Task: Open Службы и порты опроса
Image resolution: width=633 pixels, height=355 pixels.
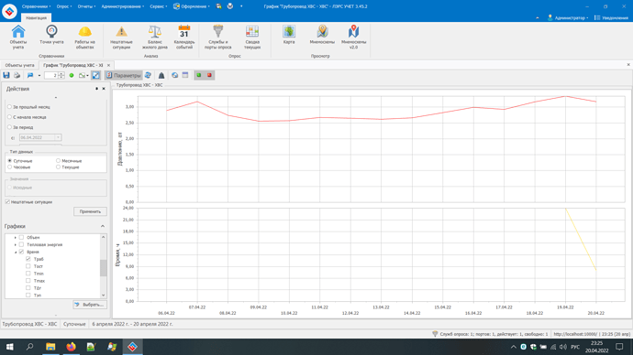Action: click(x=218, y=37)
